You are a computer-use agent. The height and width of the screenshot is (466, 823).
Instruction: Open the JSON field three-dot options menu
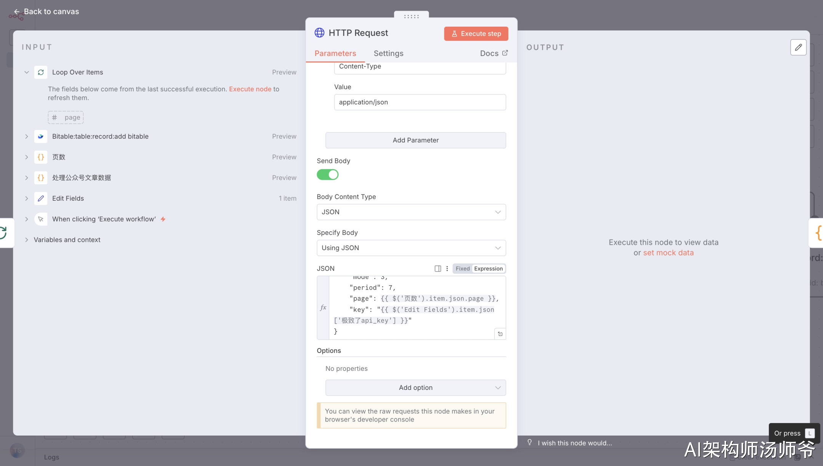tap(447, 269)
